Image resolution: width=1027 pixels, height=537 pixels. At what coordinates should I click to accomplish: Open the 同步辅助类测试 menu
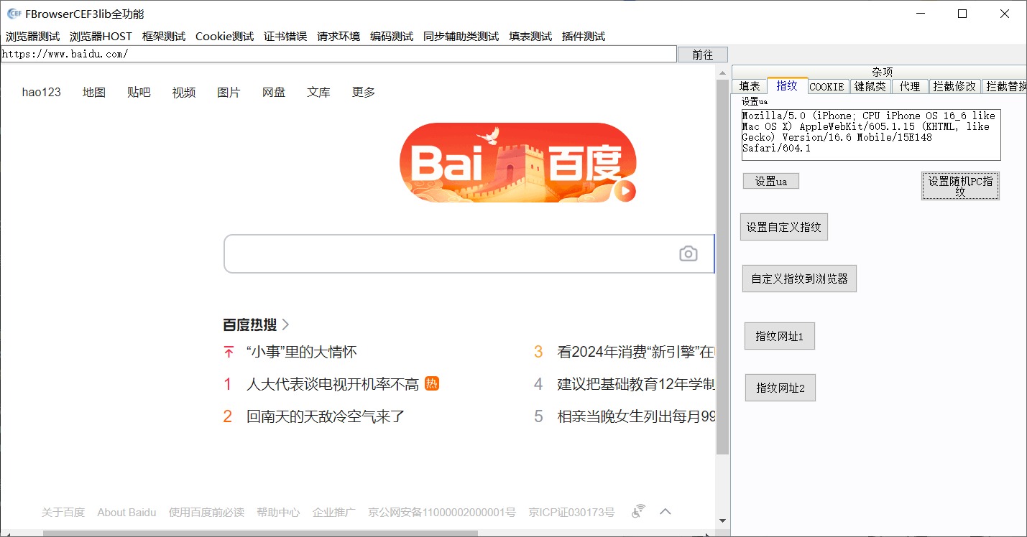[x=461, y=37]
